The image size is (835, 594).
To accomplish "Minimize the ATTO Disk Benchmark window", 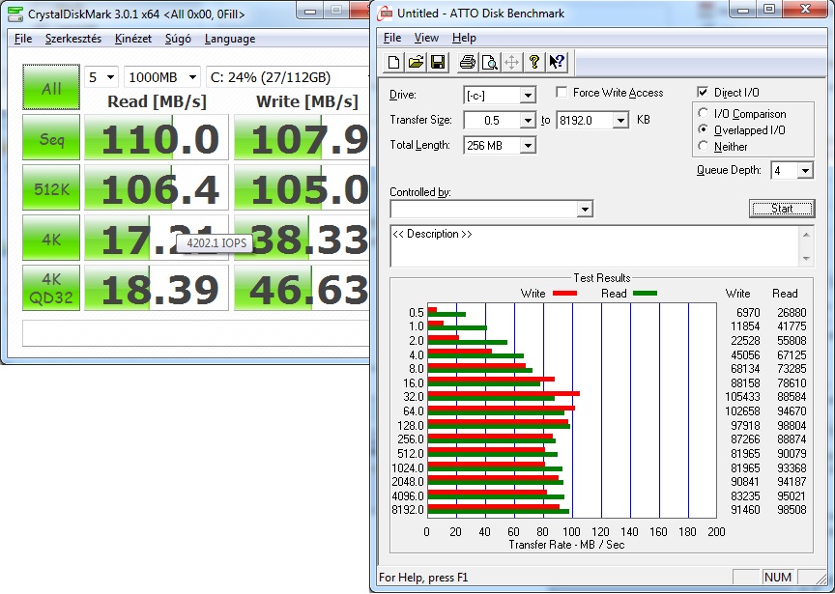I will tap(743, 10).
